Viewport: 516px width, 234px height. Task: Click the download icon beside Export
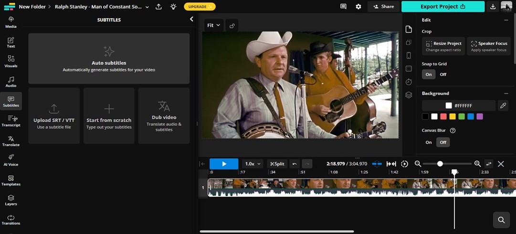pos(493,7)
